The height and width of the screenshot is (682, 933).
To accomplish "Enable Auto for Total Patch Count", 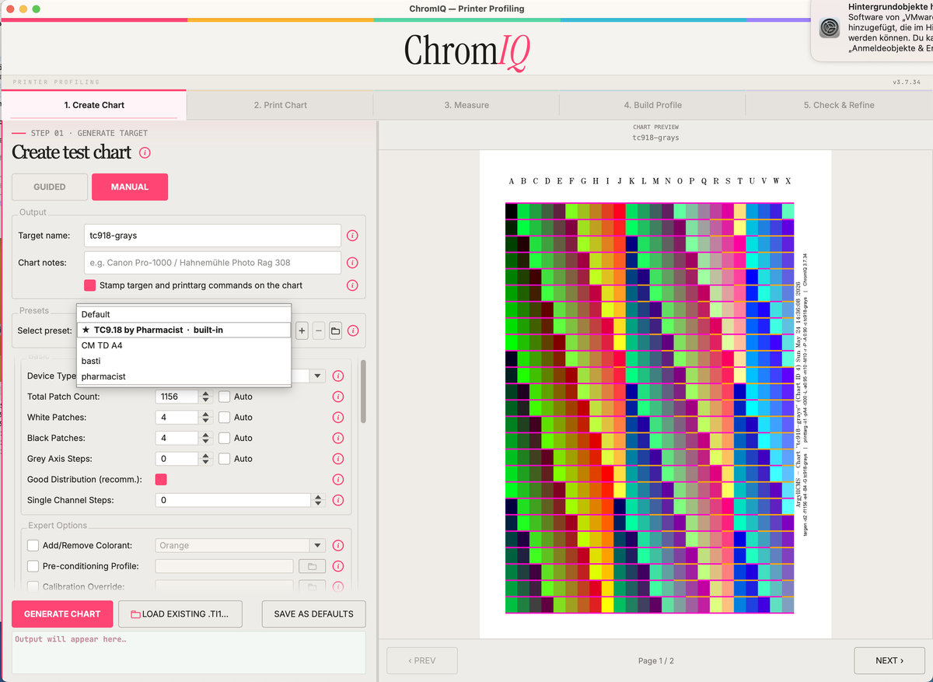I will 224,397.
